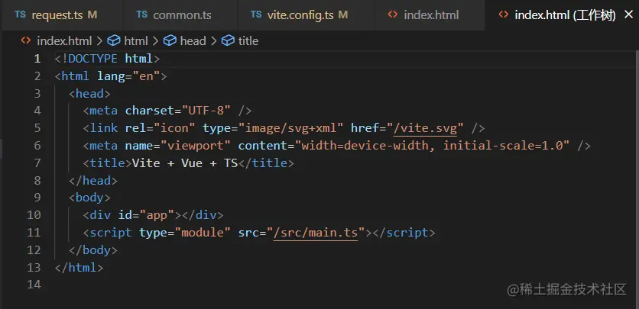Click the closing </head> tag
Viewport: 639px width, 309px height.
point(93,181)
